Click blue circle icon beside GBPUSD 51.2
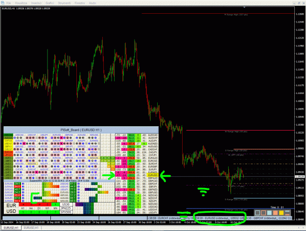 78,195
